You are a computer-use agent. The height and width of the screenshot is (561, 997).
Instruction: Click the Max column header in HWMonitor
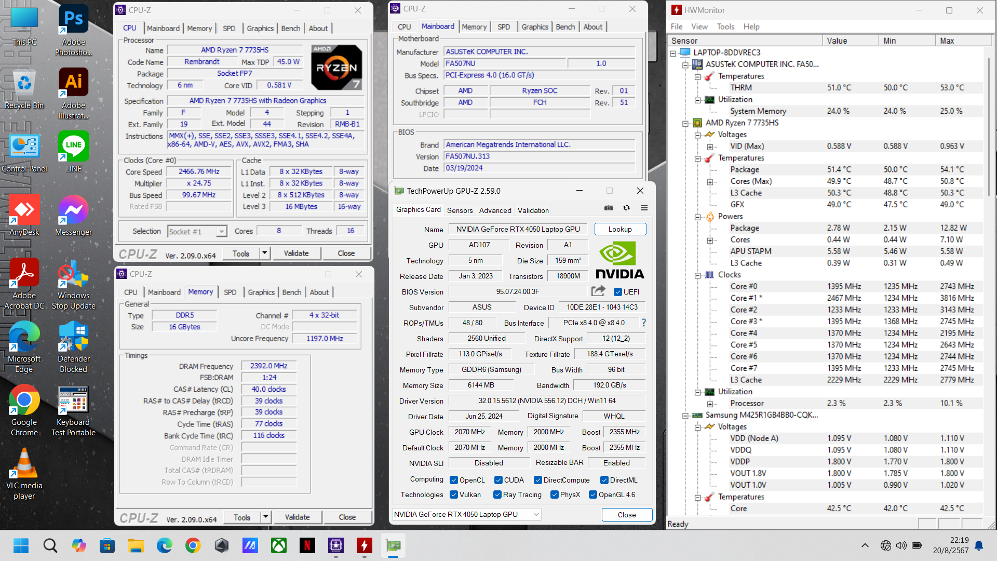pos(963,41)
